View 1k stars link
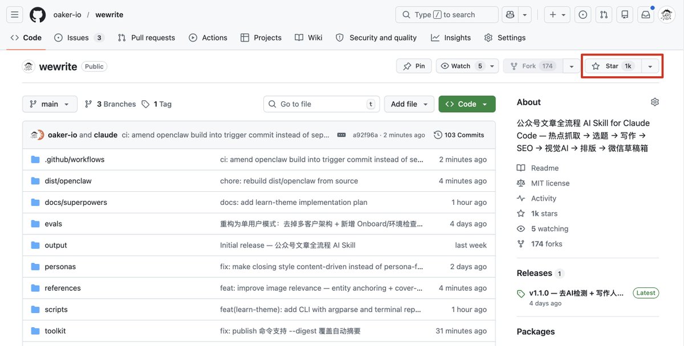Viewport: 684px width, 346px height. [x=538, y=213]
